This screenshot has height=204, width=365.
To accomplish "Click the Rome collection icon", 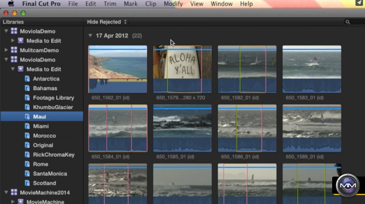I will [x=27, y=164].
